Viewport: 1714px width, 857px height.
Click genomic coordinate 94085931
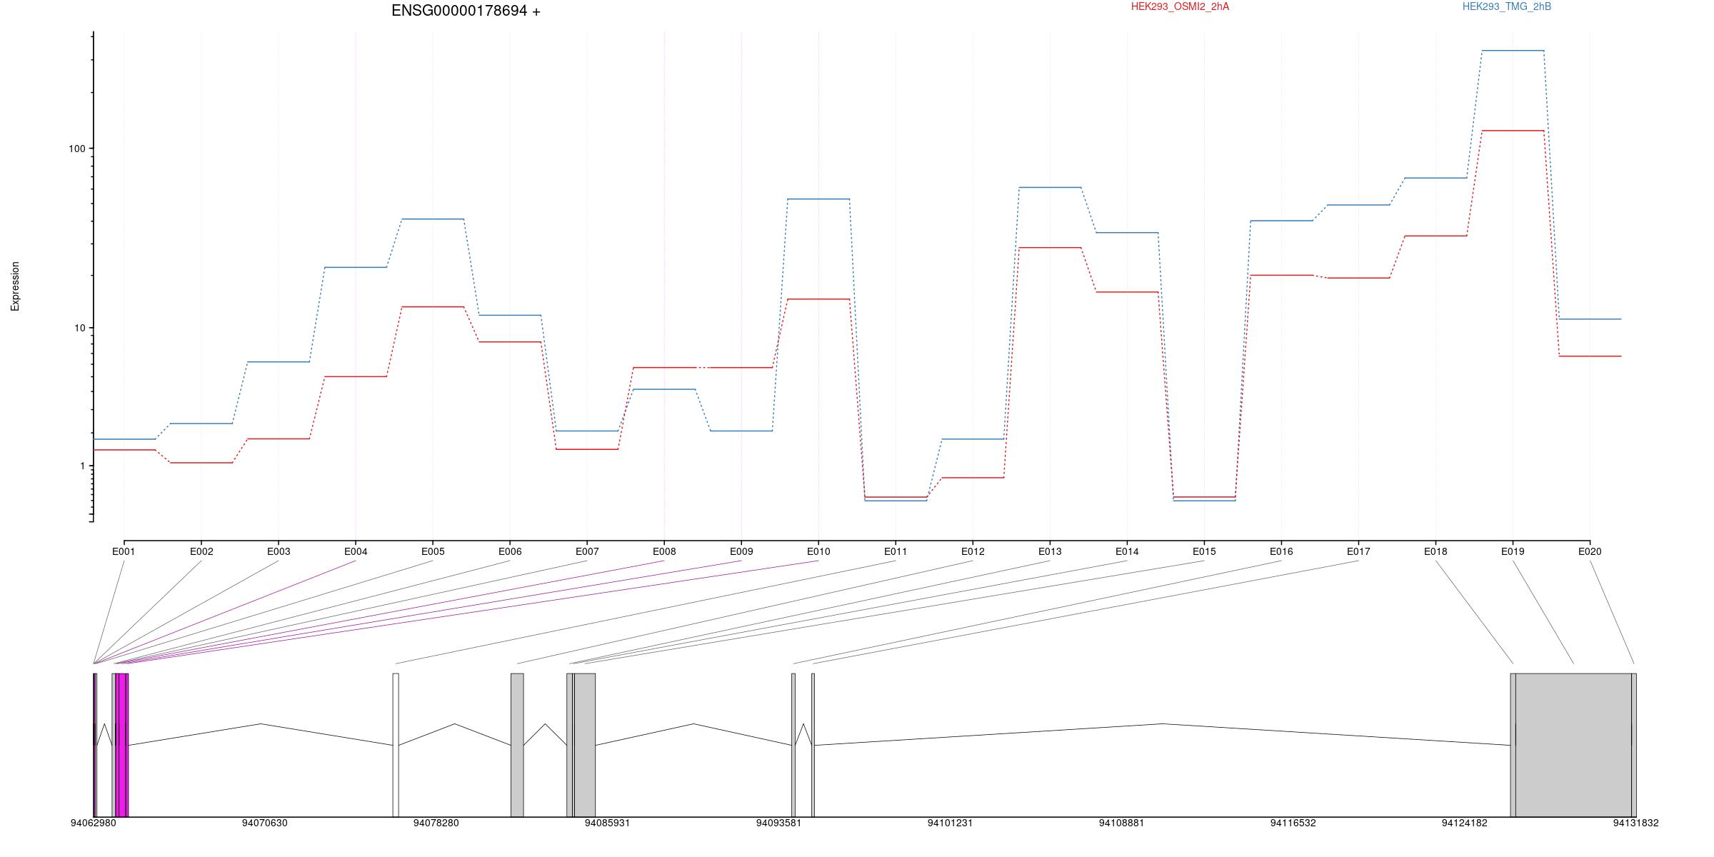608,823
